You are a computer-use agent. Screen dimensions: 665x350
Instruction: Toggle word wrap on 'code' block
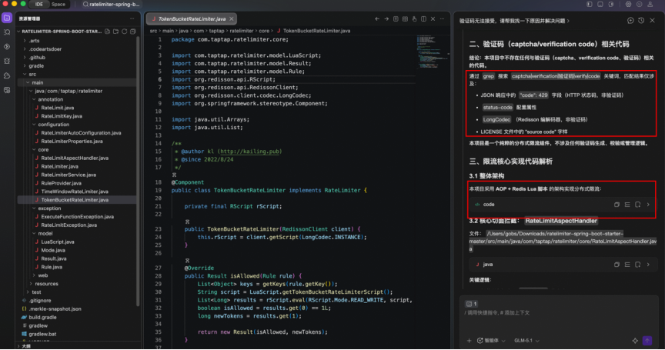pos(627,205)
